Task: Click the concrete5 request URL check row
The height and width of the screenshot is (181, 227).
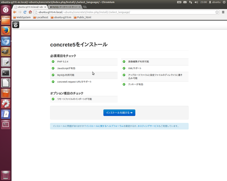Action: 84,82
